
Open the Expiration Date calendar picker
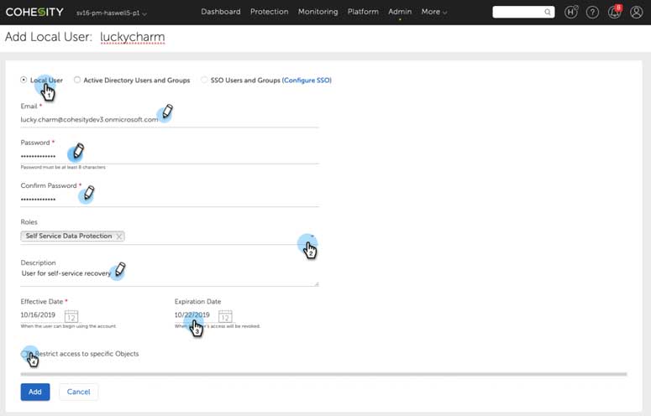(225, 316)
